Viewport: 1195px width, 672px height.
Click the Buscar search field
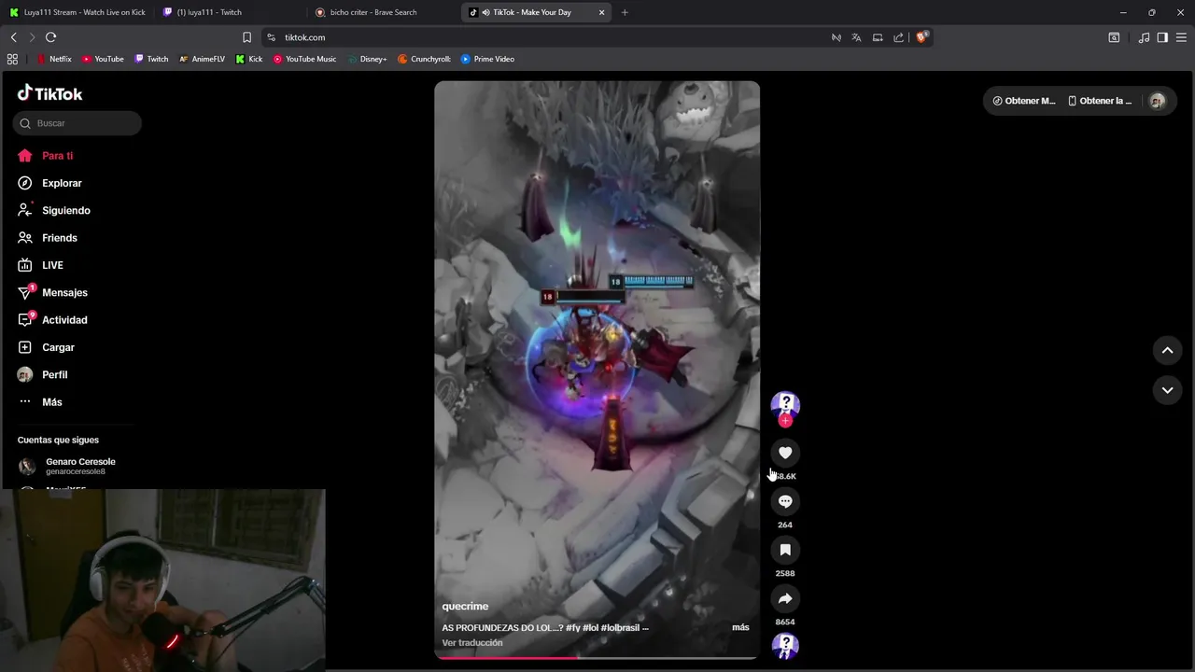[x=77, y=123]
